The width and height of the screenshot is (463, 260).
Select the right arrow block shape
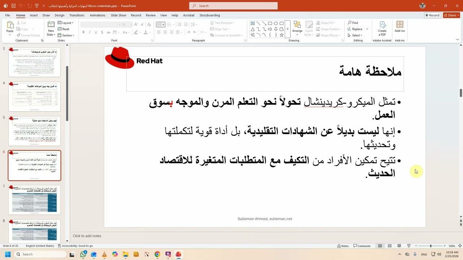coord(270,29)
